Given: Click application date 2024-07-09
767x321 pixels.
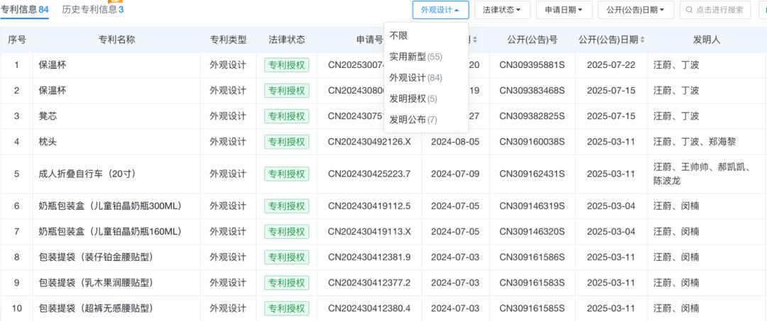Looking at the screenshot, I should 455,174.
